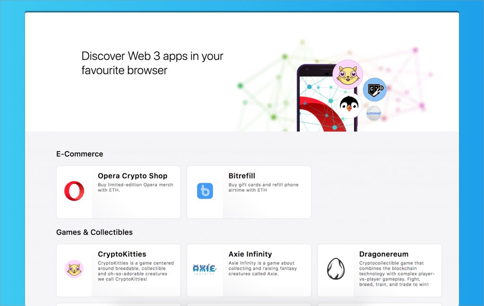Click the Axie Infinity logo
The height and width of the screenshot is (306, 484).
(x=204, y=269)
